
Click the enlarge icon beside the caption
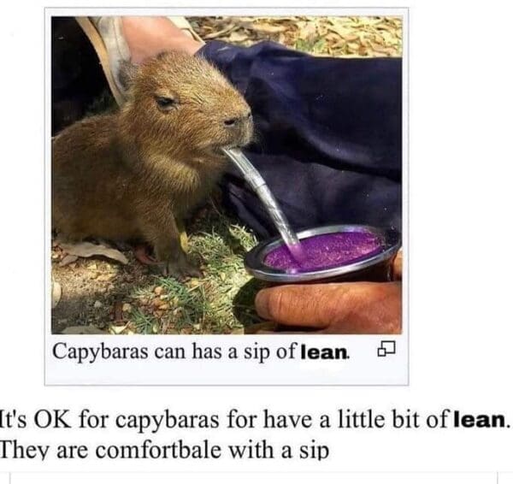click(386, 349)
